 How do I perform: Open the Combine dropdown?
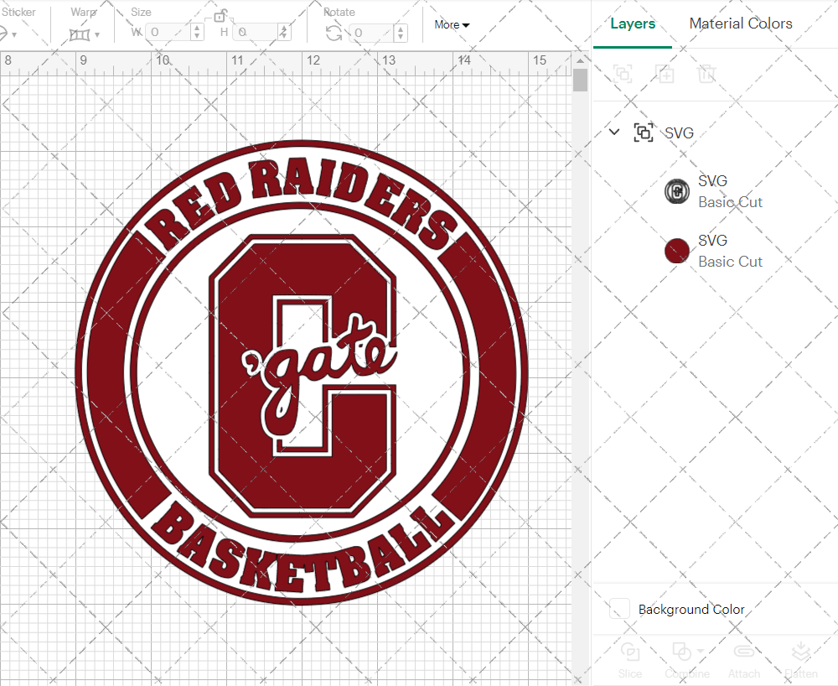[x=687, y=661]
